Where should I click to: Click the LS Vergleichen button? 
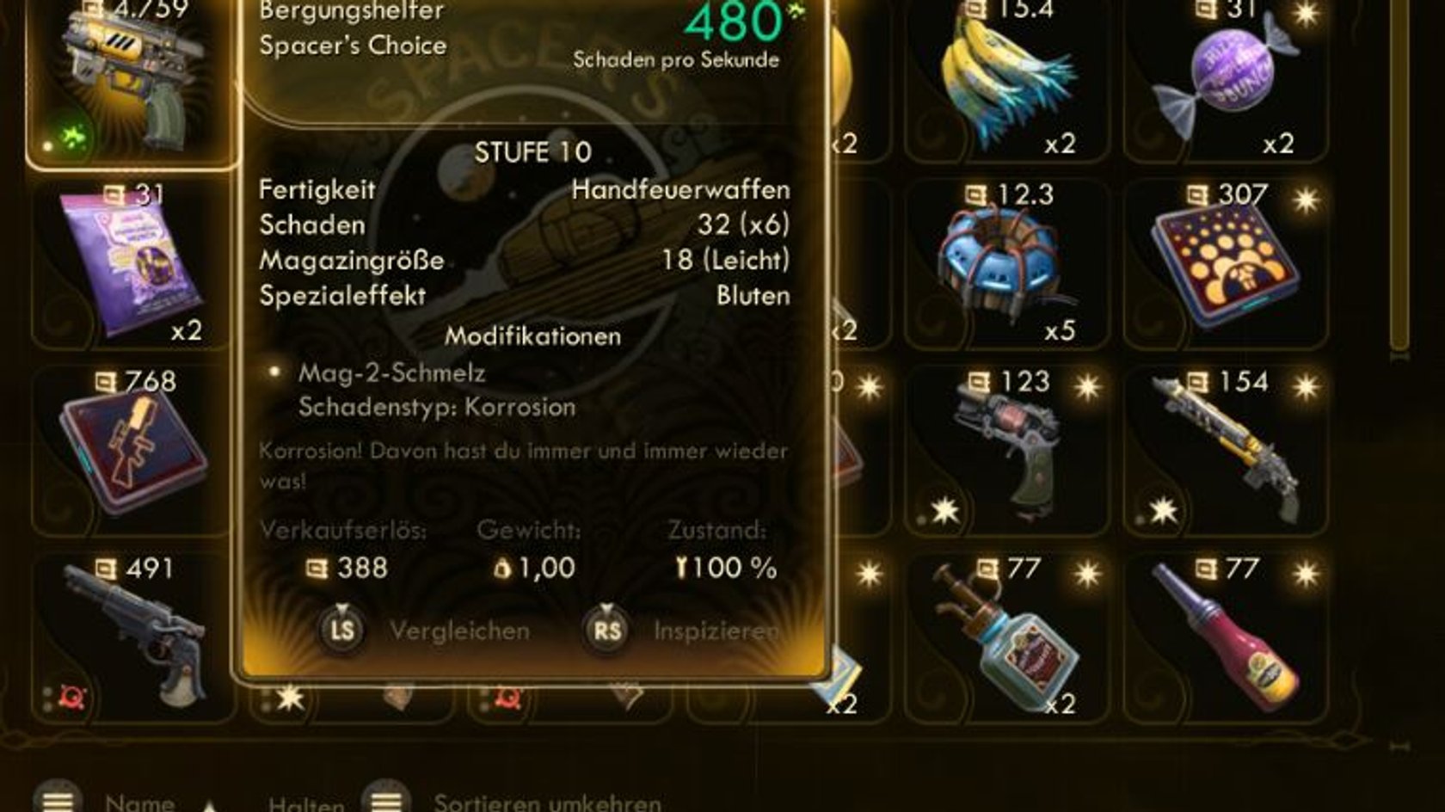tap(425, 631)
